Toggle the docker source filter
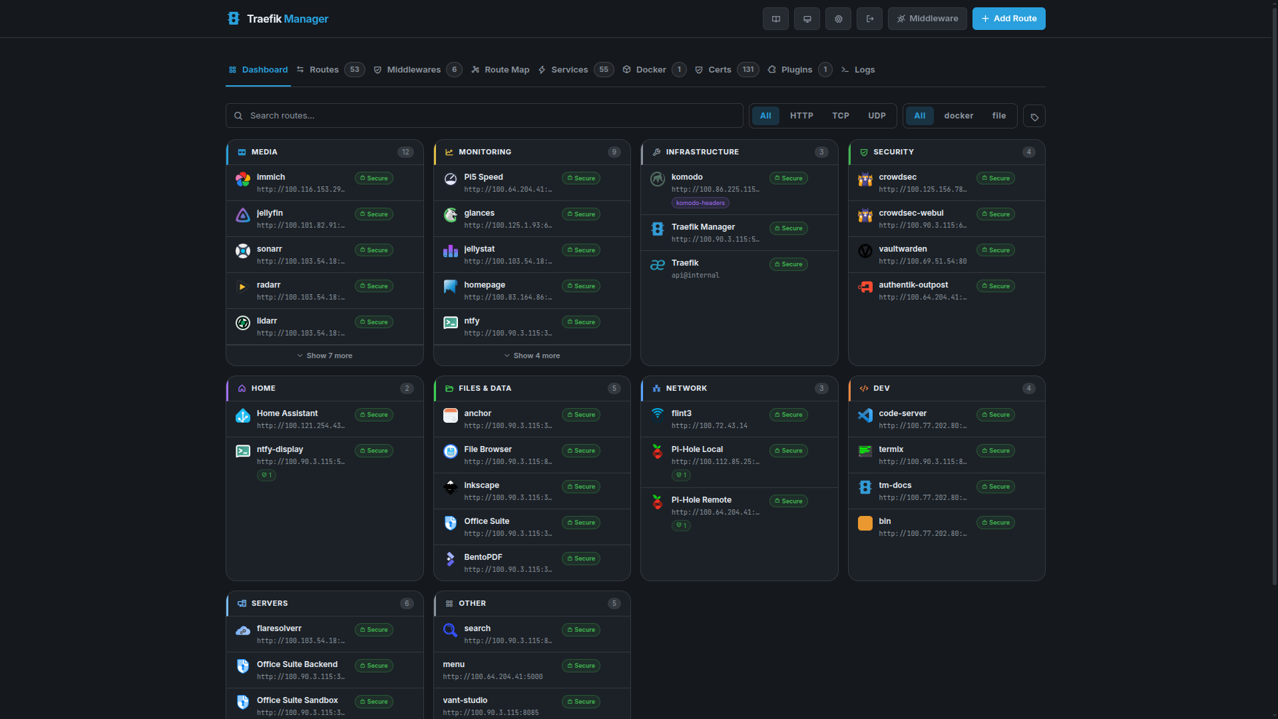1278x719 pixels. tap(958, 115)
